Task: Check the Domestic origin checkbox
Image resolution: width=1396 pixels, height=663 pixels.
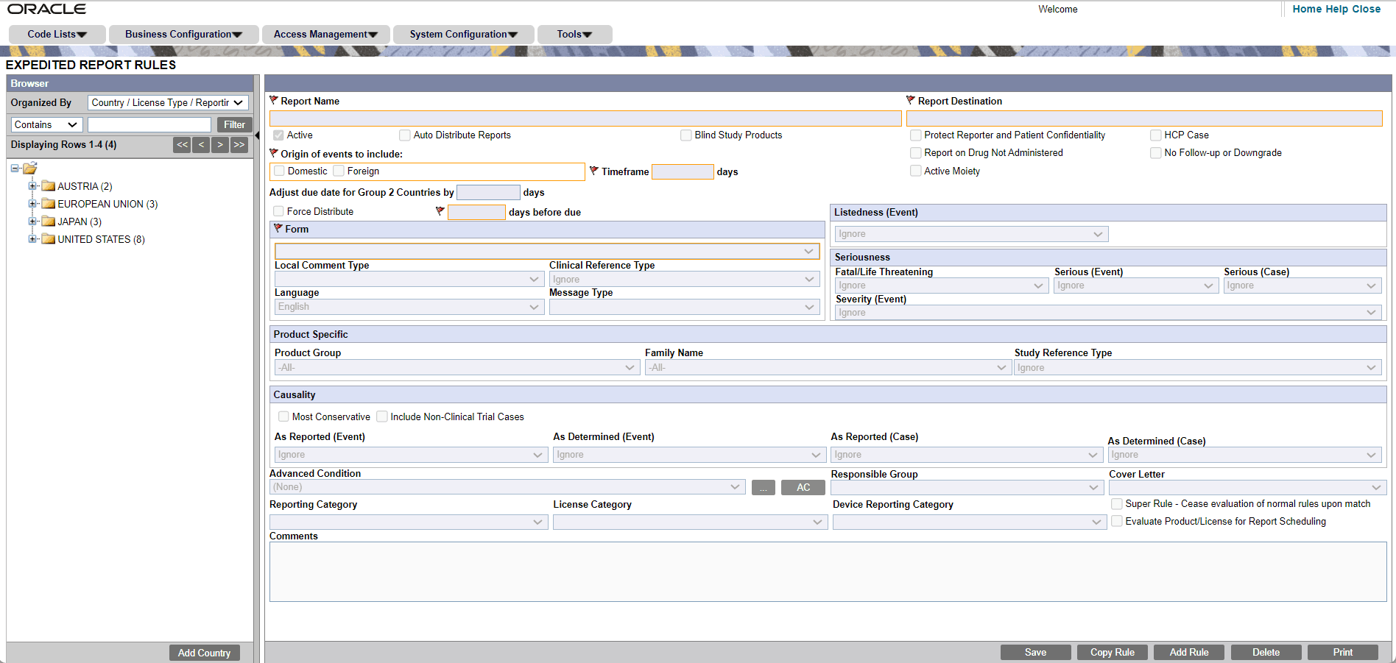Action: click(279, 170)
